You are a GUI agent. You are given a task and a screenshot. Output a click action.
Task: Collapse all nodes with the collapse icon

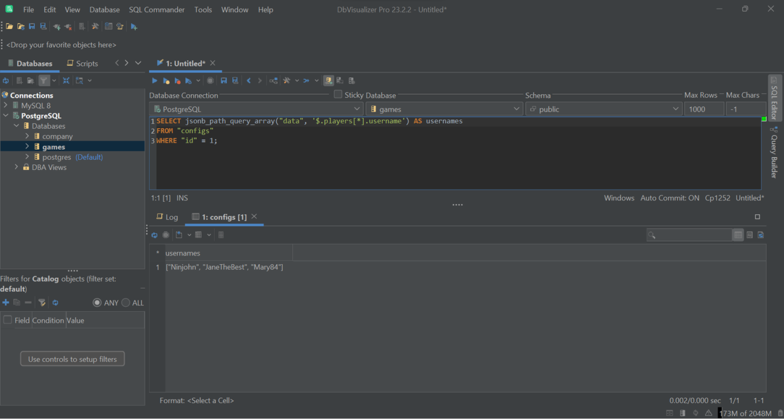click(x=66, y=80)
